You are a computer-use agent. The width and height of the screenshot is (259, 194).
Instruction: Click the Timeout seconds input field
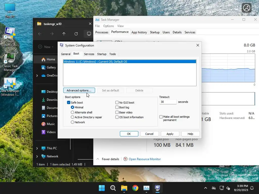[x=168, y=102]
